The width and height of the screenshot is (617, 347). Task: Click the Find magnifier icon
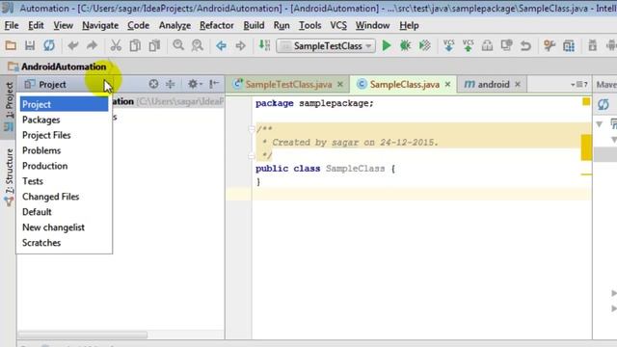tap(178, 45)
